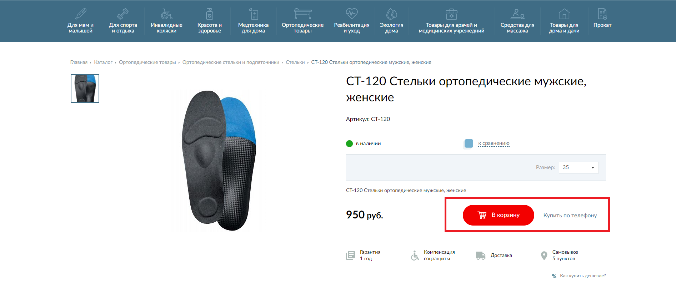The image size is (676, 288).
Task: Select the Прокат document icon
Action: tap(602, 14)
